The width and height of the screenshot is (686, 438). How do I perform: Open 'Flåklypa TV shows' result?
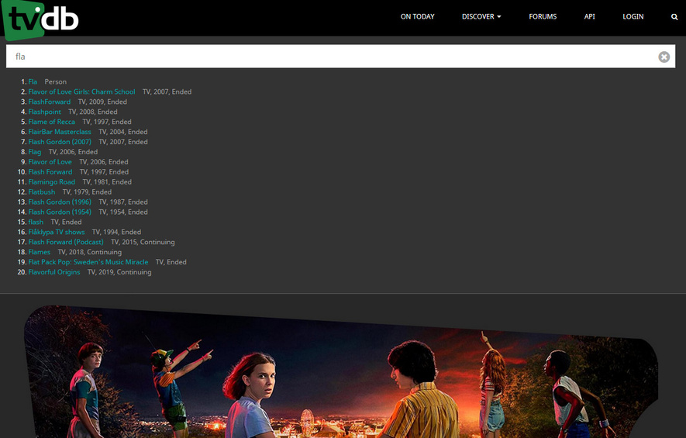tap(57, 233)
